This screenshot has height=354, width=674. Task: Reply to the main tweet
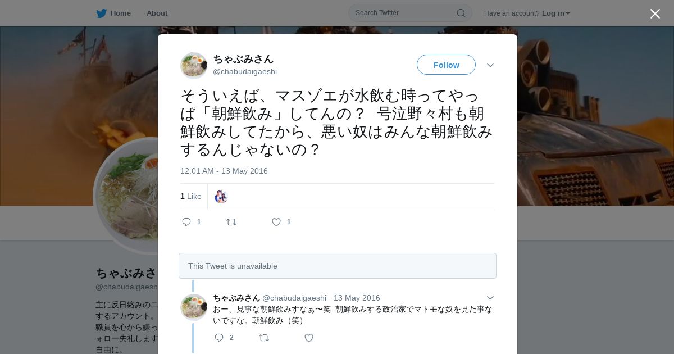pyautogui.click(x=187, y=222)
